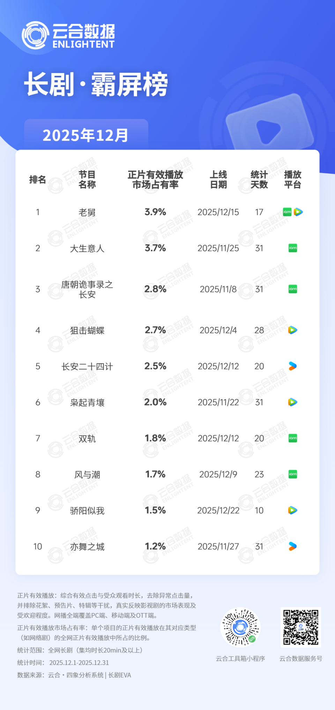
Task: Click the iQIYI icon in the 双轨 row
Action: (292, 438)
